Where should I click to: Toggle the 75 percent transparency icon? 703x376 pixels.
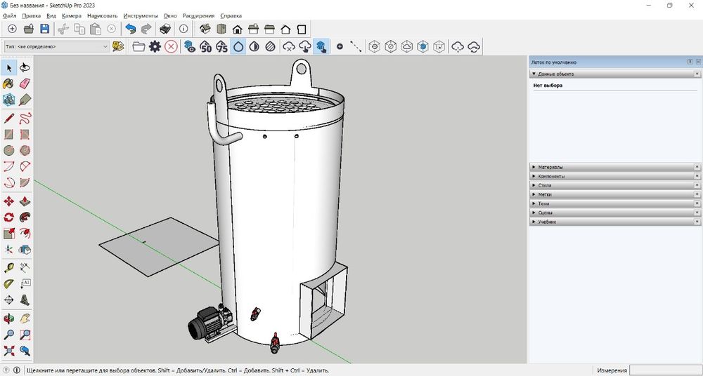[222, 46]
